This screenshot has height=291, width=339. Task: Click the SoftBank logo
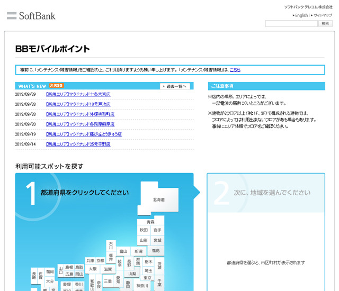pyautogui.click(x=31, y=16)
